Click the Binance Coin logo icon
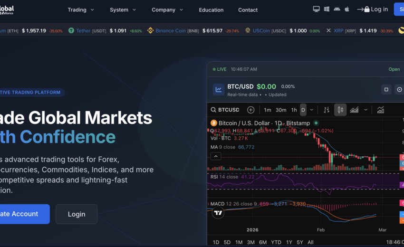This screenshot has height=247, width=404. (x=150, y=31)
